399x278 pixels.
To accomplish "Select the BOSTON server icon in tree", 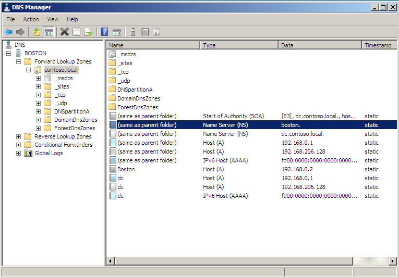I will click(18, 53).
